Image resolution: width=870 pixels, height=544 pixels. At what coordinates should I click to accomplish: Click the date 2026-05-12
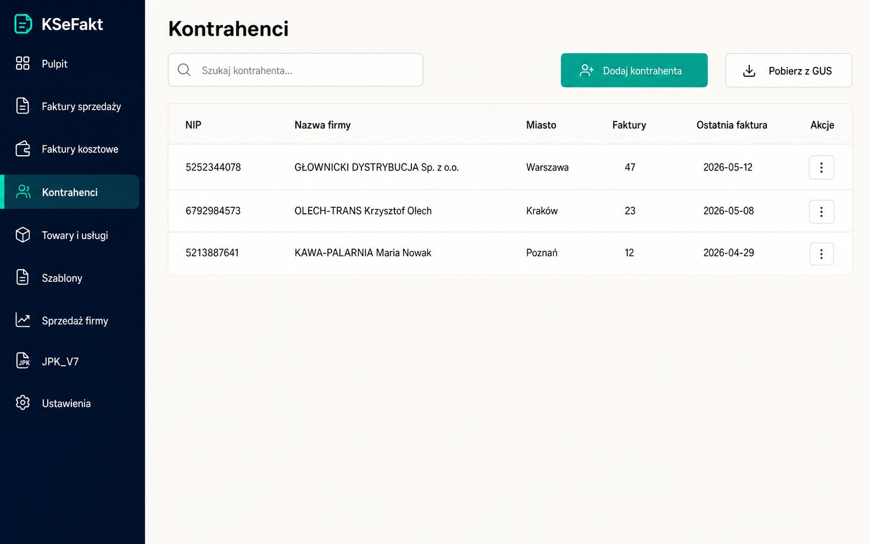click(728, 167)
